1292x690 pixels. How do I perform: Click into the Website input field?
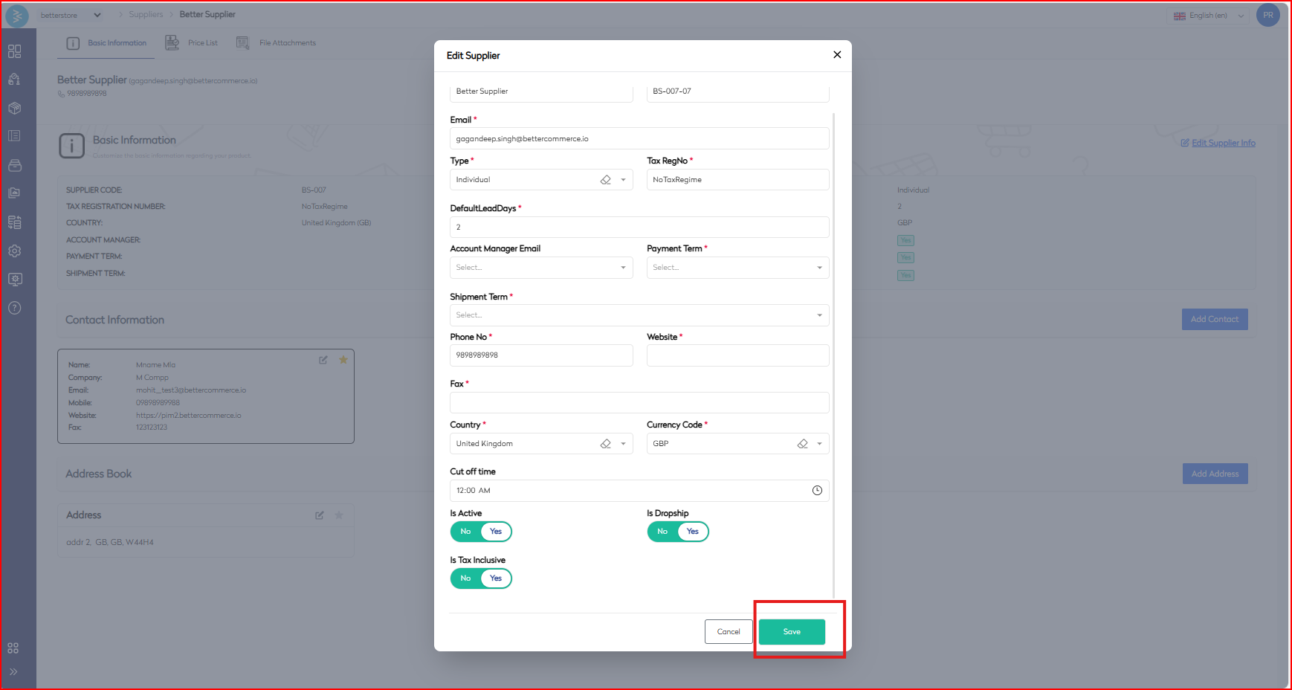click(x=737, y=355)
